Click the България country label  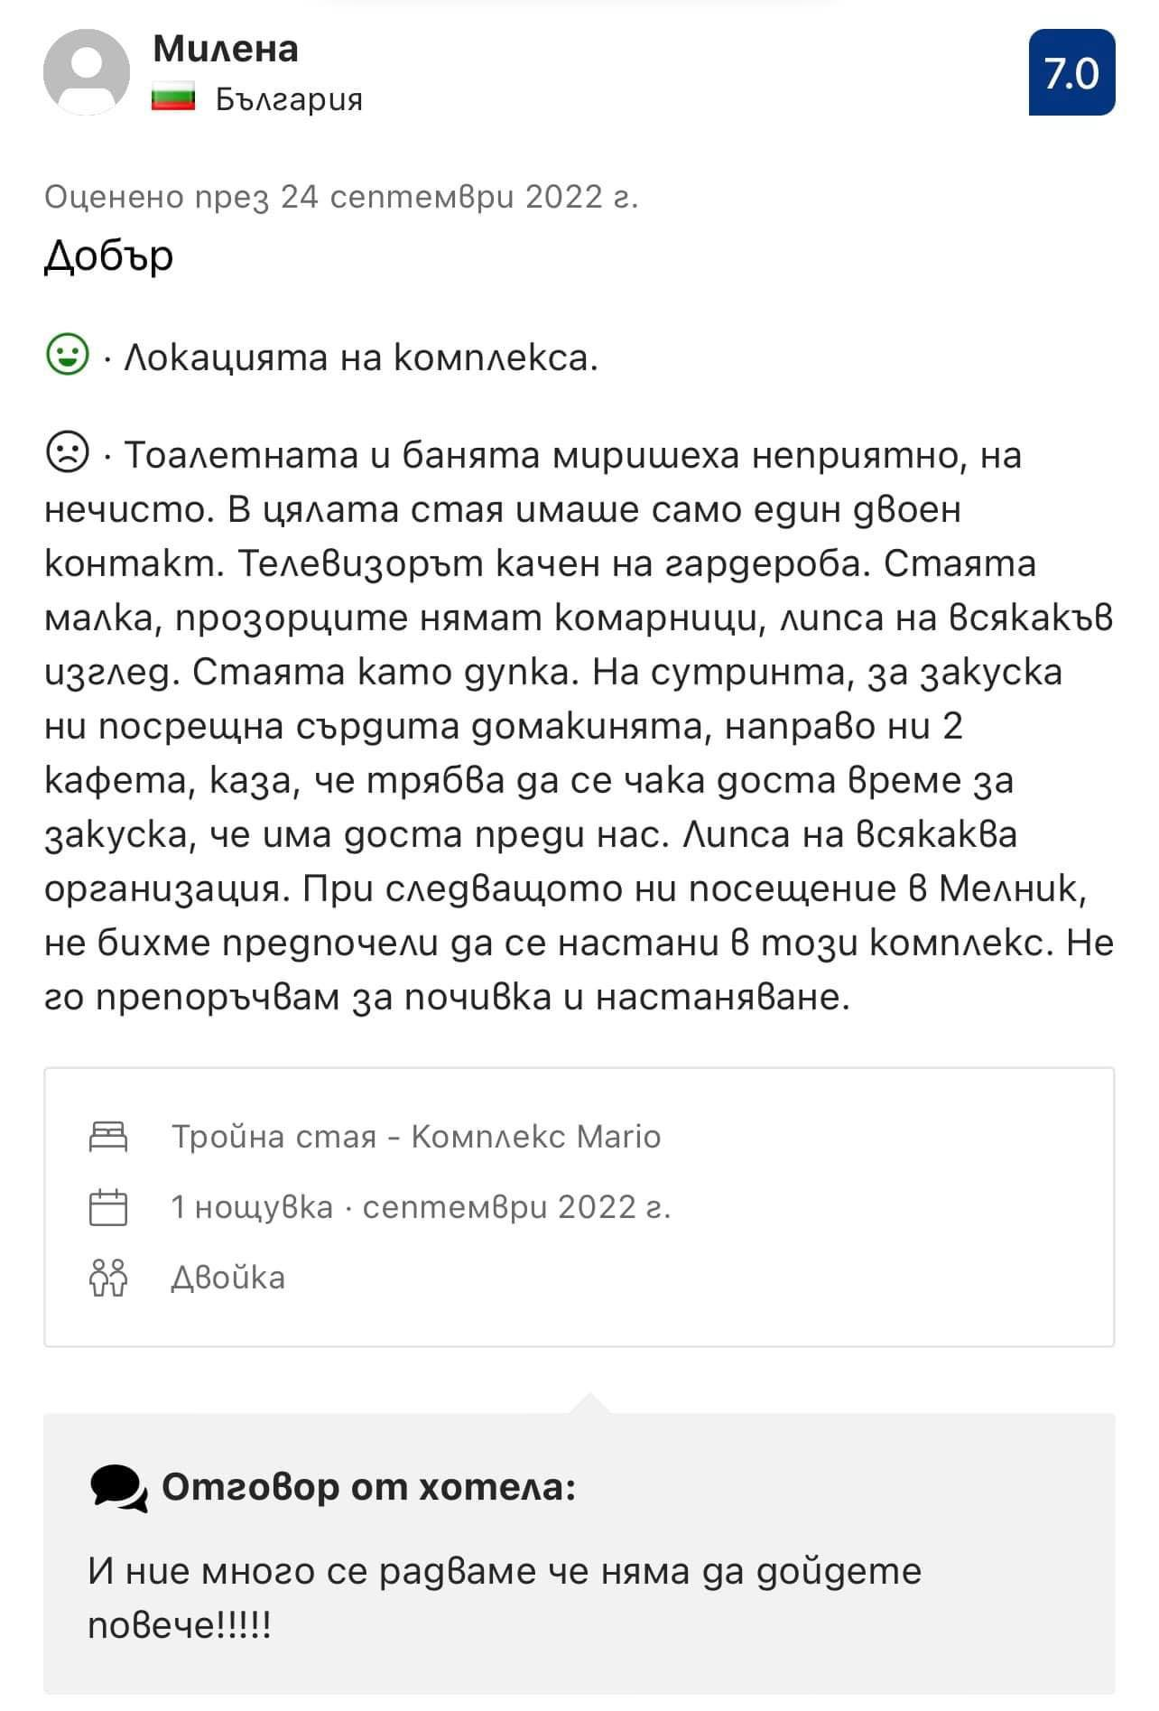click(289, 98)
